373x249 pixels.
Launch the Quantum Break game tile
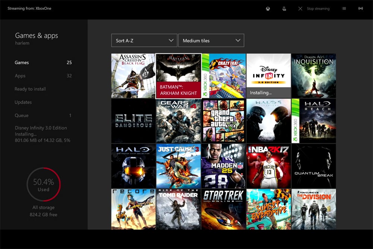(314, 166)
